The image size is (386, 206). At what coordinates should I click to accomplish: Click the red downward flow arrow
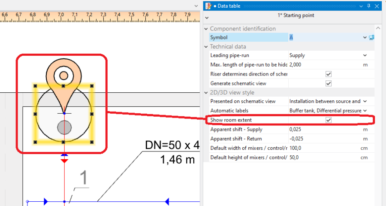pos(64,161)
